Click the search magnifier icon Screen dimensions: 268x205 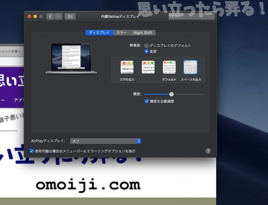[172, 16]
